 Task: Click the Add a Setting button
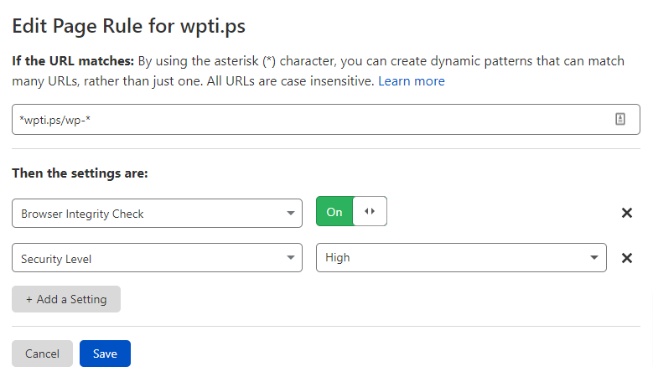tap(66, 299)
